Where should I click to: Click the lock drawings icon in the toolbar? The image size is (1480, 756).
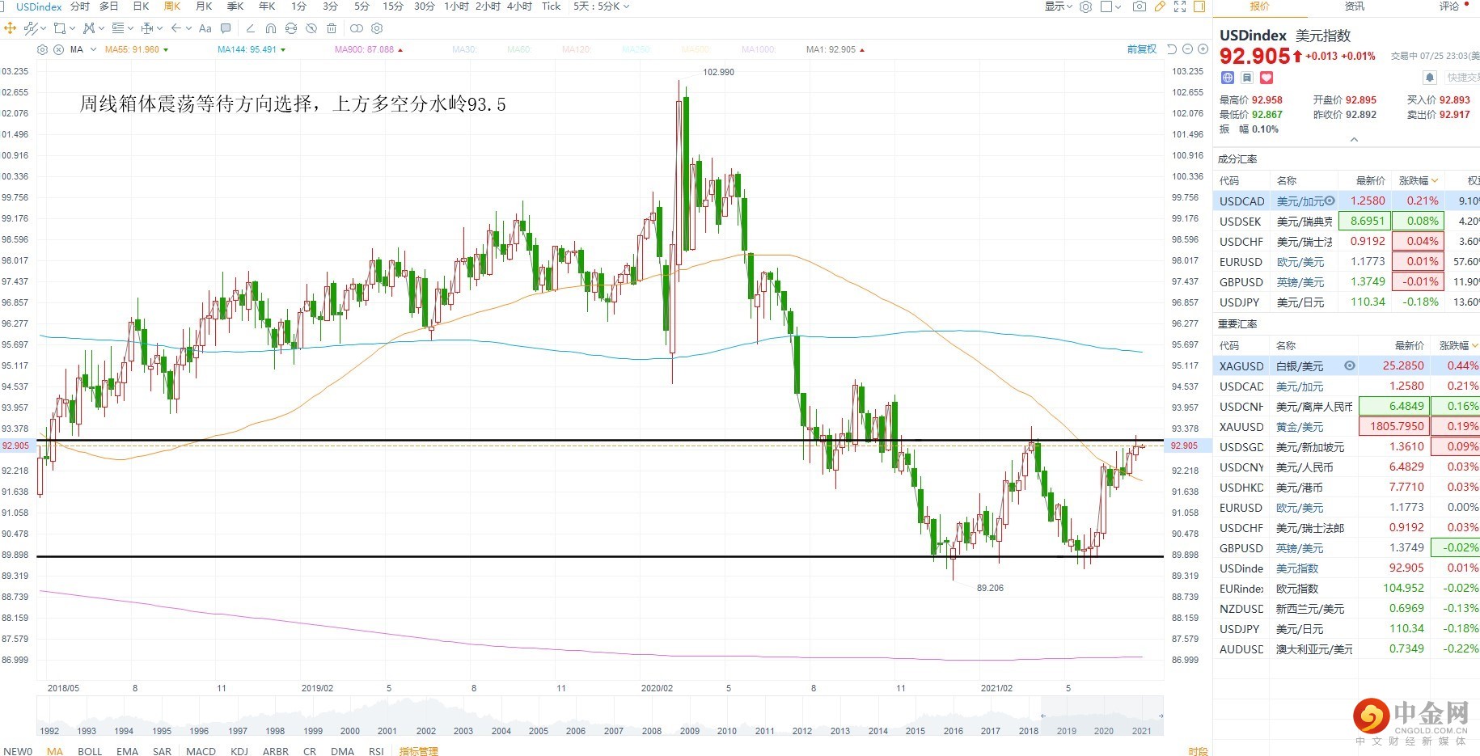291,28
